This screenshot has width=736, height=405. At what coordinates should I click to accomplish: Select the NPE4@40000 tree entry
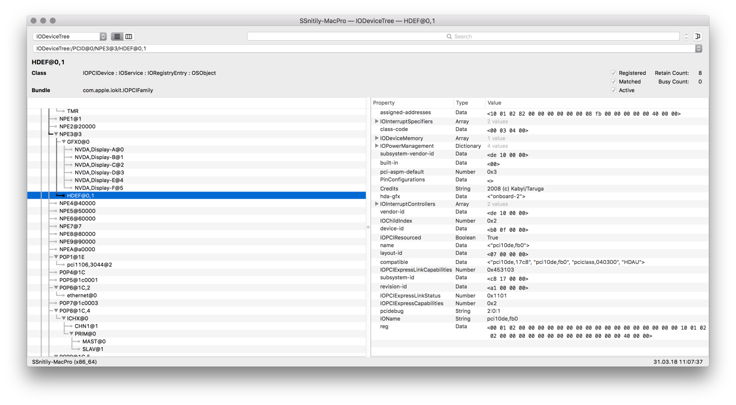click(77, 203)
